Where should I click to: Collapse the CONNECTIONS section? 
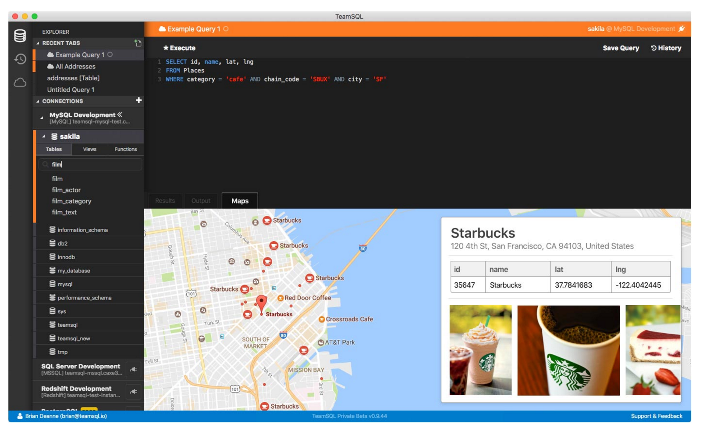39,101
